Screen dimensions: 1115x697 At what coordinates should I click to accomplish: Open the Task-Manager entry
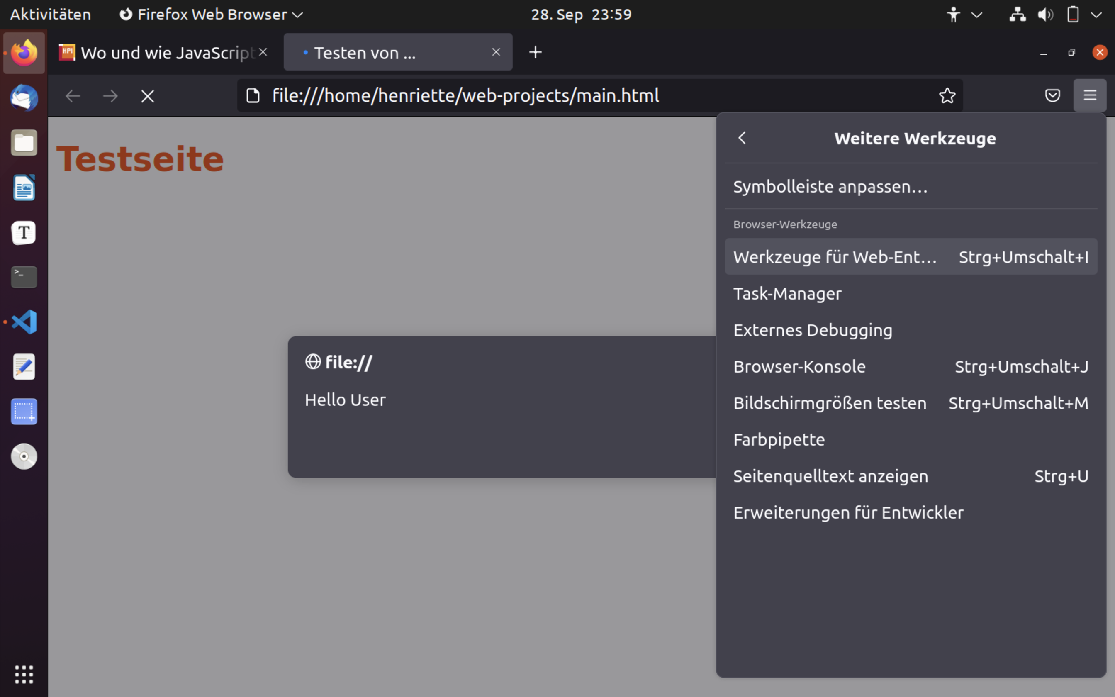(911, 294)
